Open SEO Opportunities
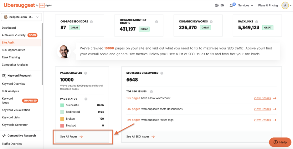The width and height of the screenshot is (293, 149). 13,50
